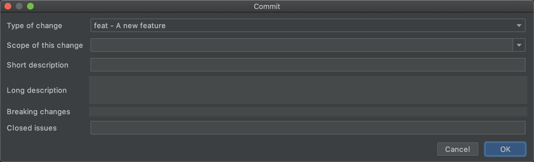Focus the Long description text area
Screen dimensions: 534x162
tap(308, 90)
